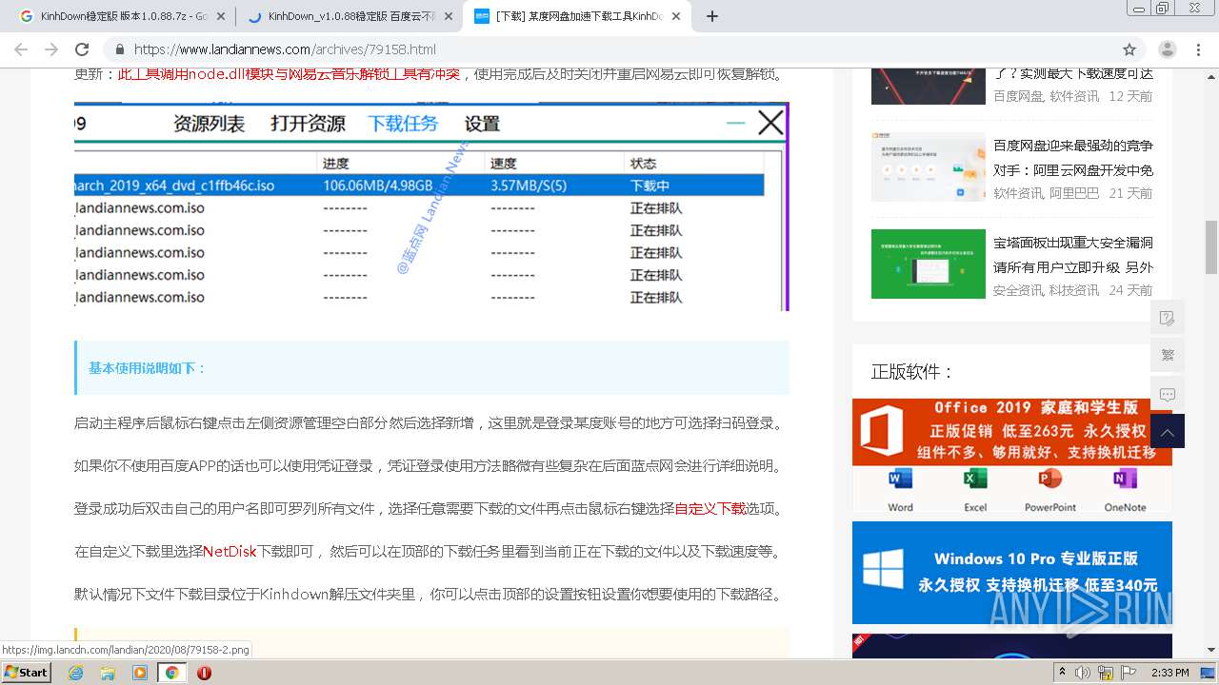Open the 安全资讯 tag link

[1018, 290]
